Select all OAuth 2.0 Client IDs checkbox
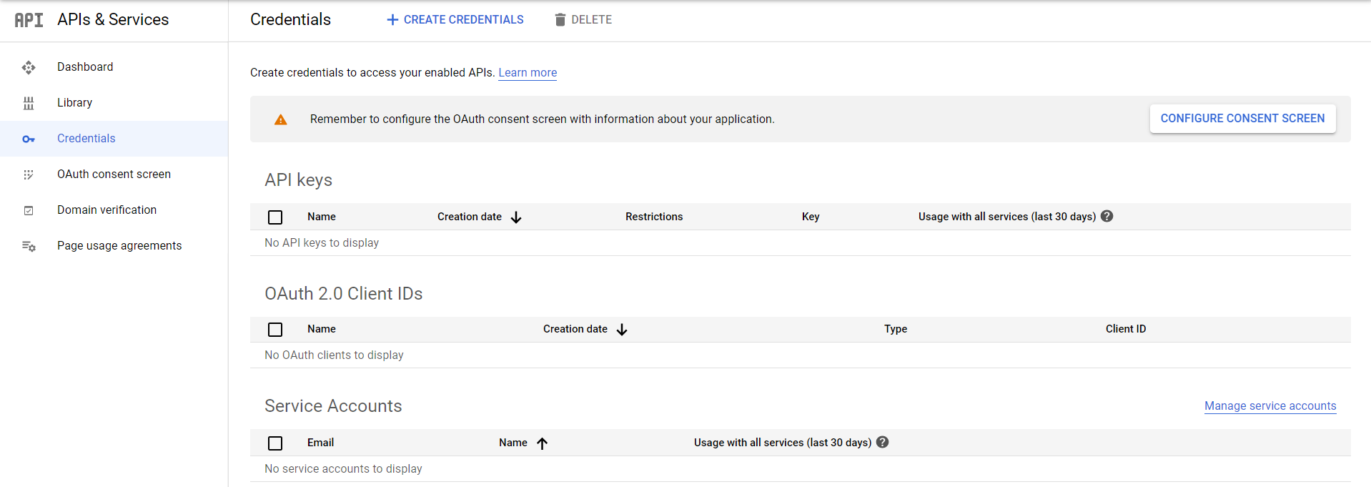Image resolution: width=1371 pixels, height=487 pixels. (275, 330)
